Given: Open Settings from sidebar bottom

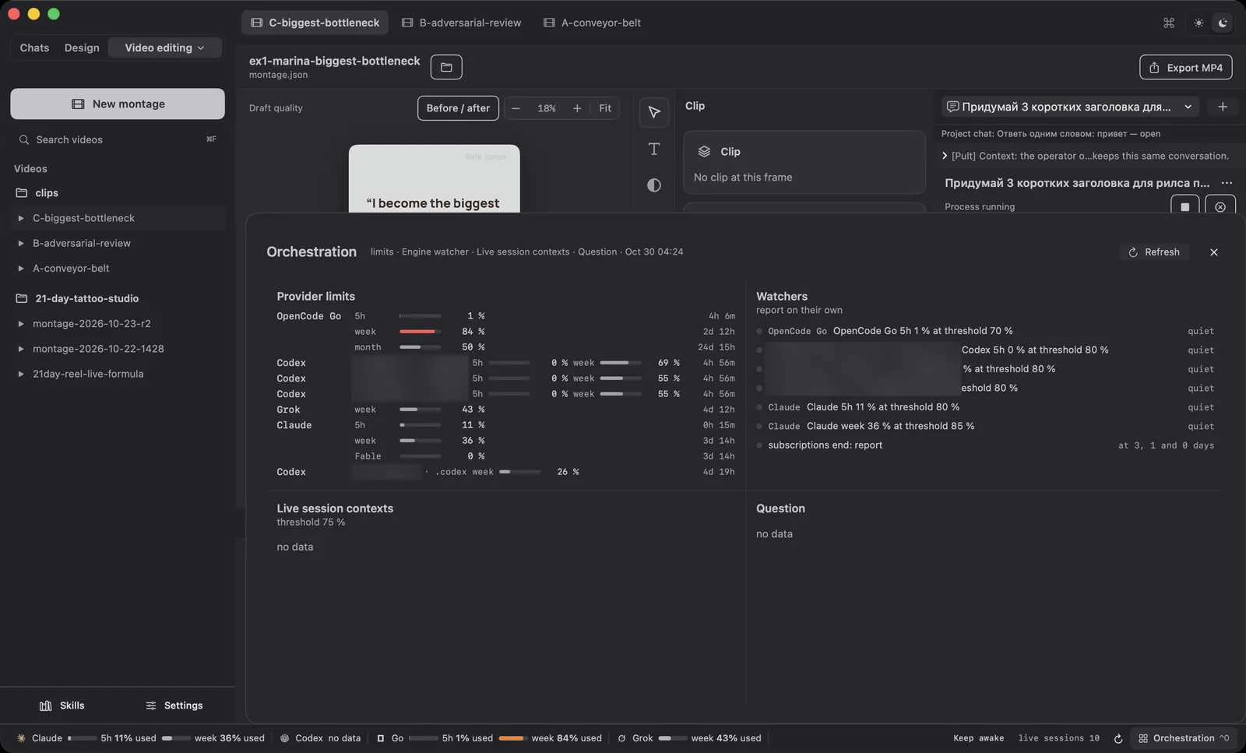Looking at the screenshot, I should 174,705.
